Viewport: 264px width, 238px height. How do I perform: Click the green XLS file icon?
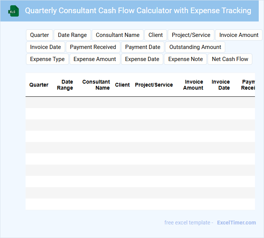click(14, 11)
